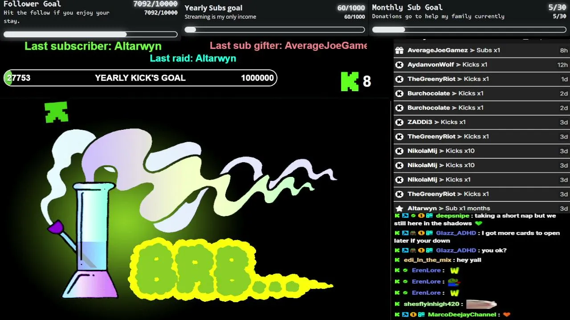Click the number 8 beside Kick logo
Viewport: 570px width, 320px height.
[x=367, y=81]
